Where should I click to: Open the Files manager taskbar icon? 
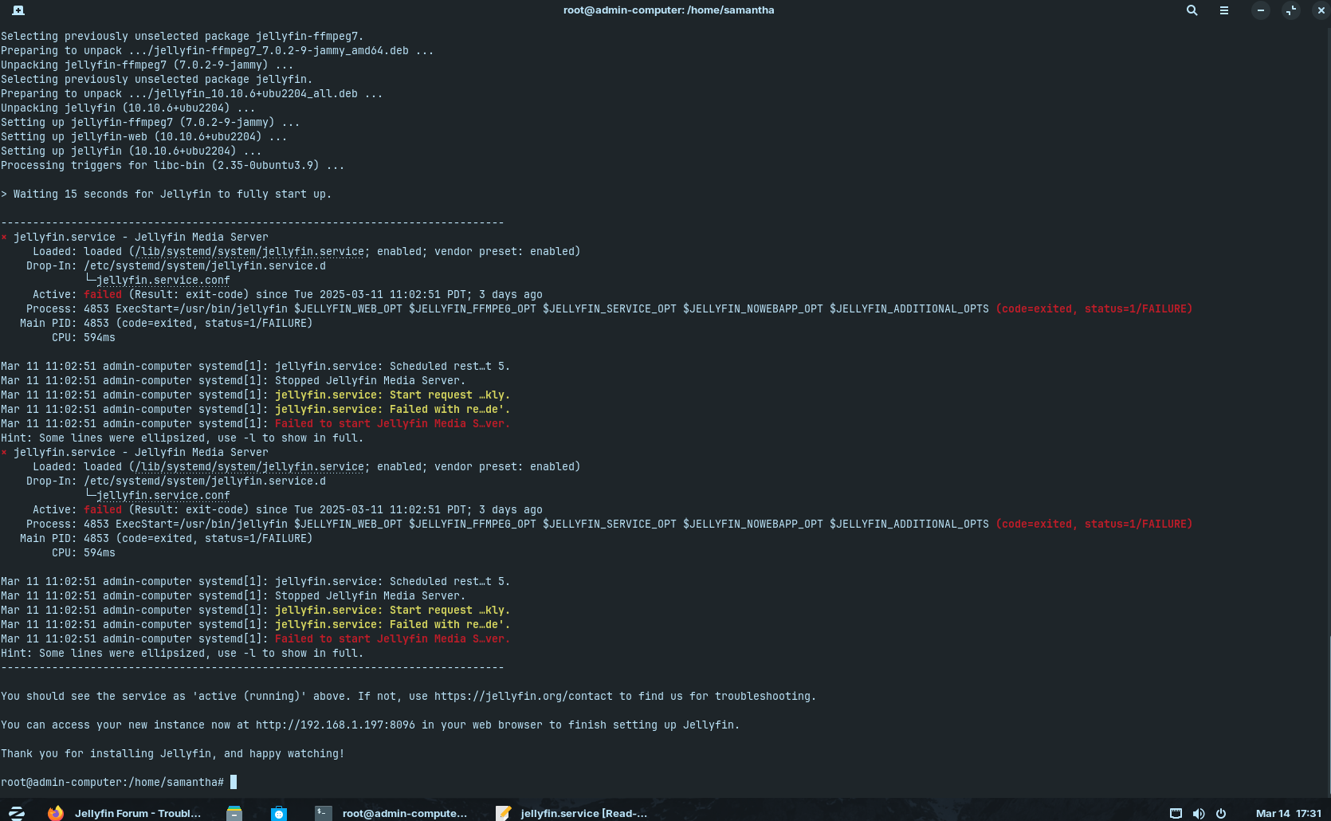pyautogui.click(x=234, y=813)
